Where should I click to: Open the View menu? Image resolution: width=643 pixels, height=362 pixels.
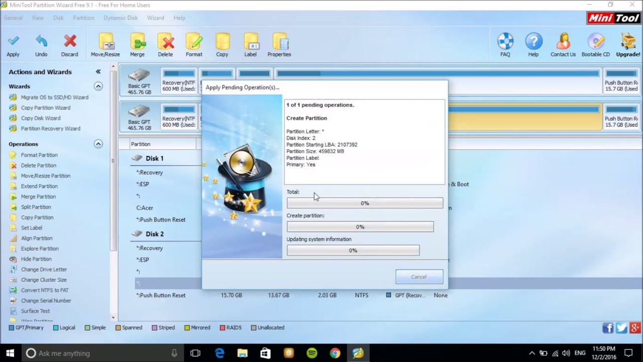(x=38, y=18)
